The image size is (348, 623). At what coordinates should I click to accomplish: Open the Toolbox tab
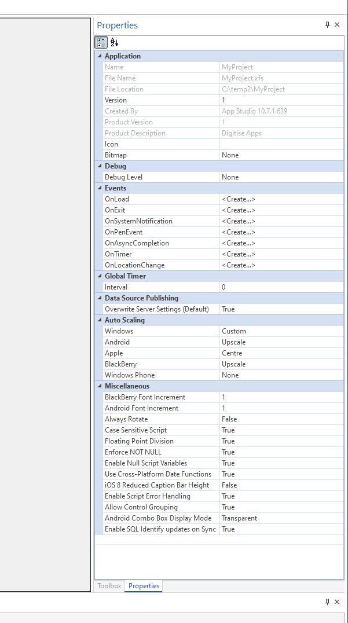(109, 586)
